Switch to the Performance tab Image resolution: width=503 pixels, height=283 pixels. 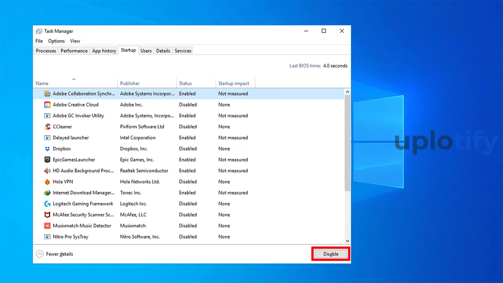tap(74, 51)
